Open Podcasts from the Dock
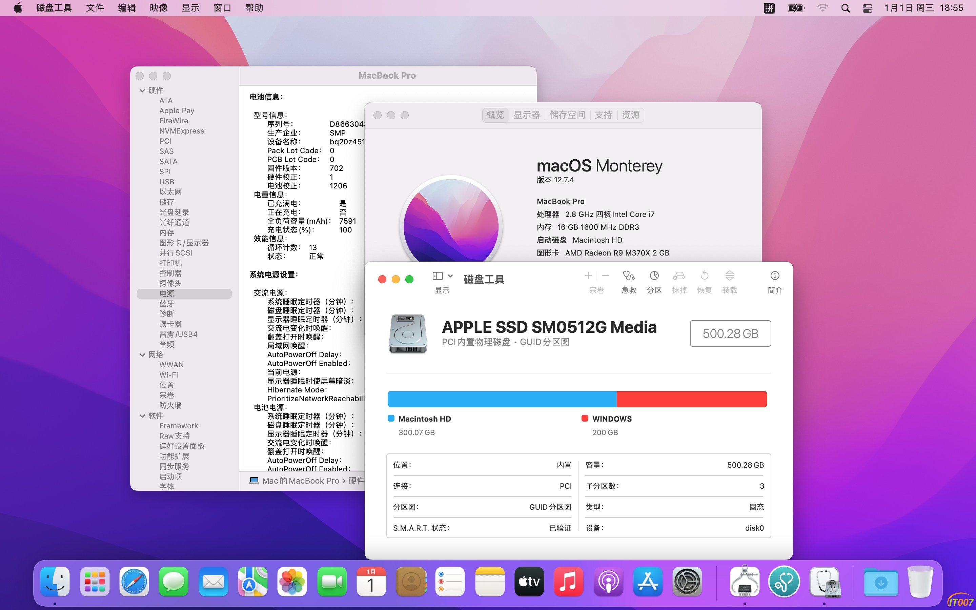The width and height of the screenshot is (976, 610). (x=608, y=581)
